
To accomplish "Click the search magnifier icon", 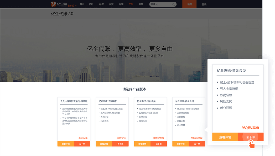I will pos(174,4).
